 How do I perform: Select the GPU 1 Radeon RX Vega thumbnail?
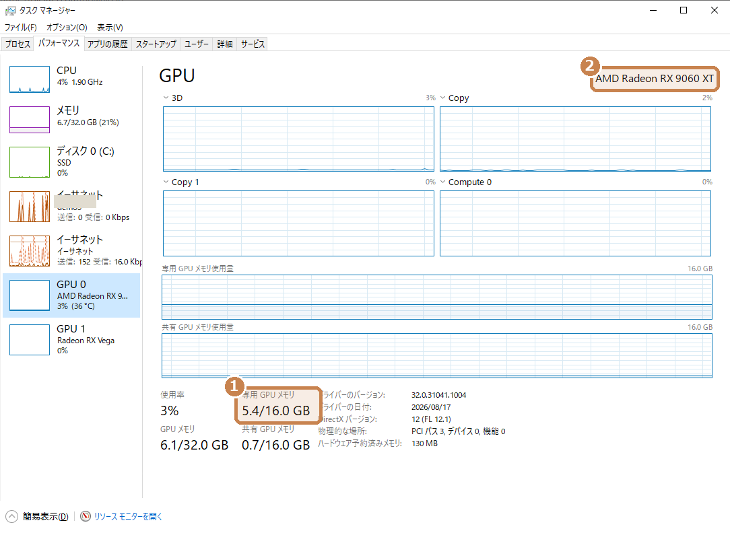[x=30, y=340]
